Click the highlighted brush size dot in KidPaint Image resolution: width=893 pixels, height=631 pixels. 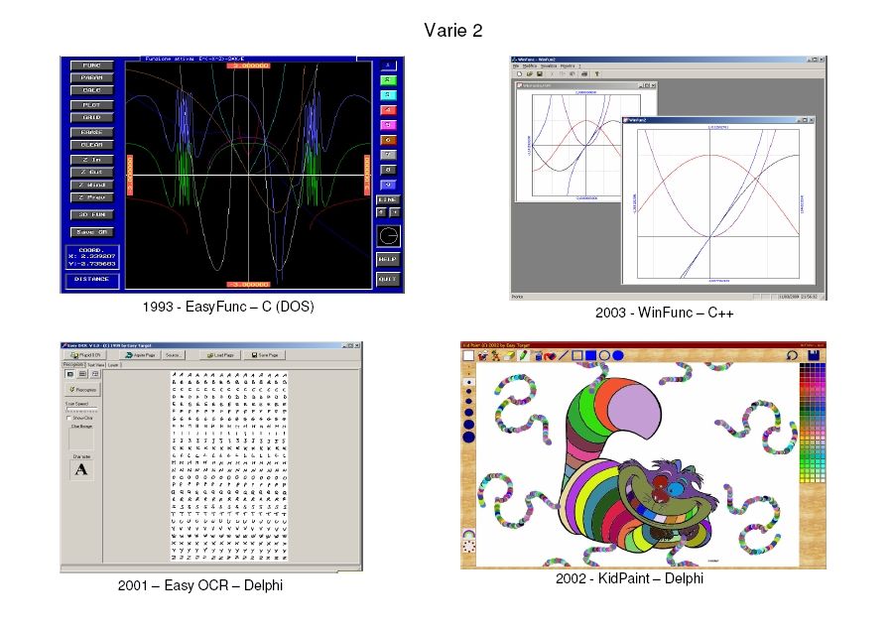468,382
